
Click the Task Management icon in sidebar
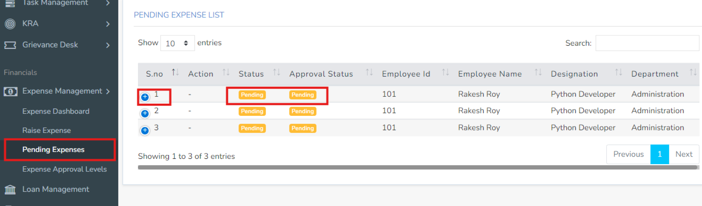click(x=10, y=3)
